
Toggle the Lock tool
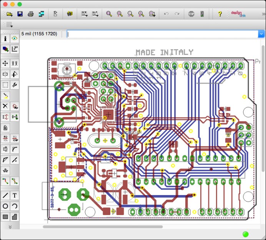tap(5, 127)
